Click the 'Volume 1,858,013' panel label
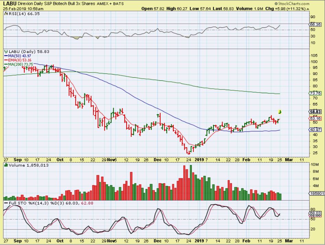The height and width of the screenshot is (245, 325). click(28, 165)
